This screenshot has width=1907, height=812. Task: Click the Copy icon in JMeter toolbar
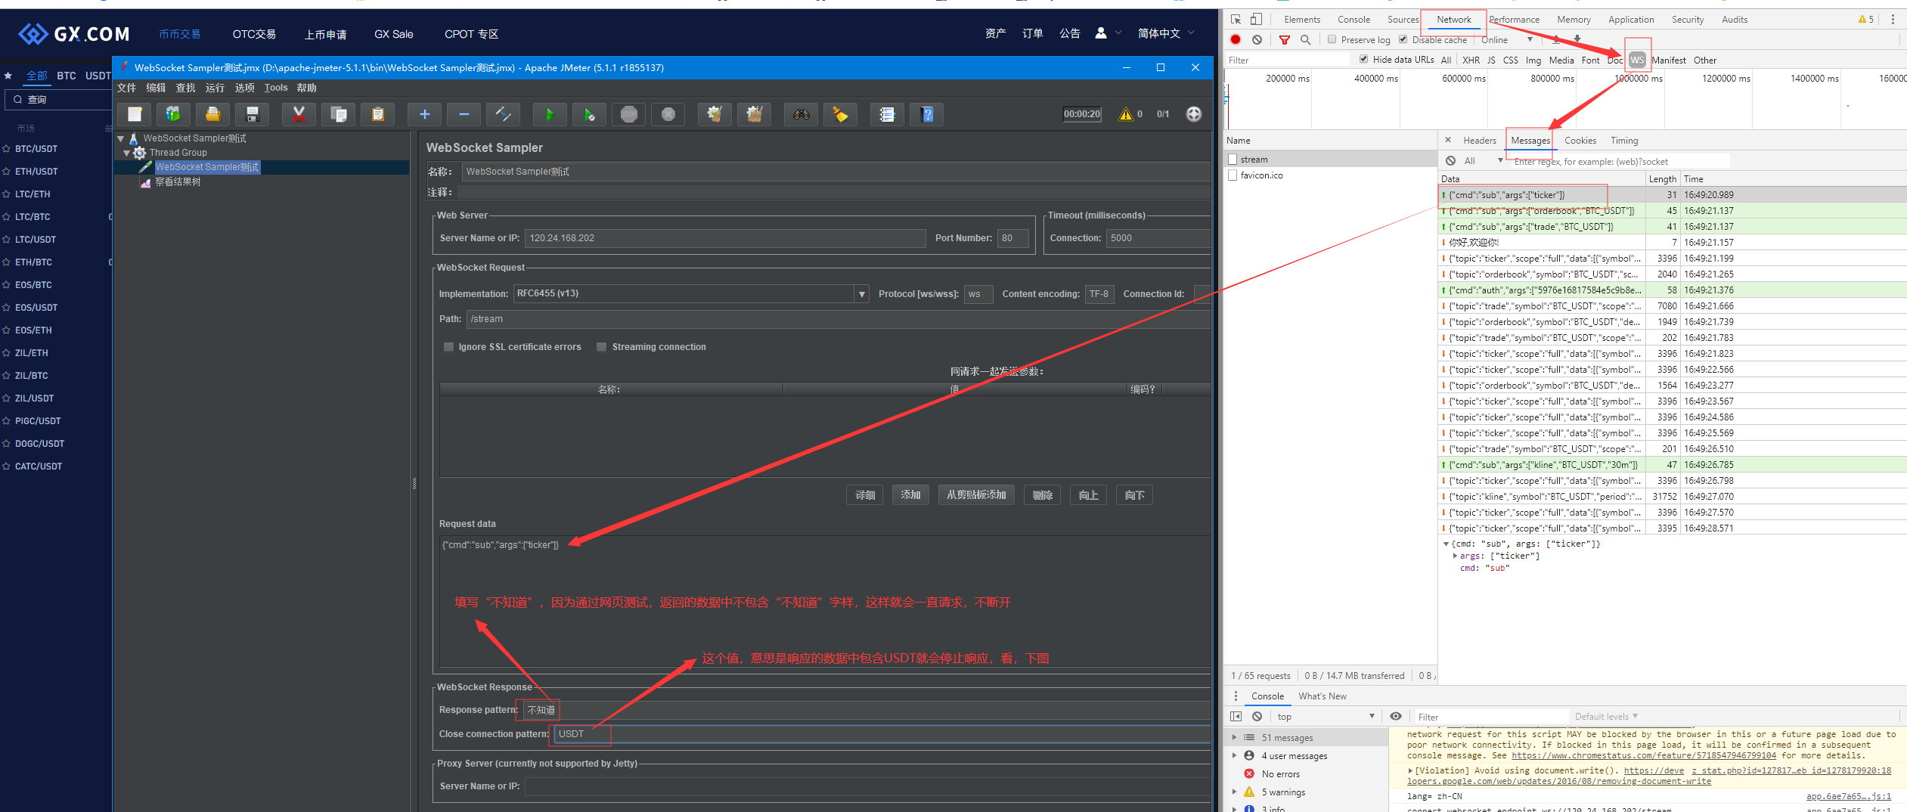tap(339, 114)
